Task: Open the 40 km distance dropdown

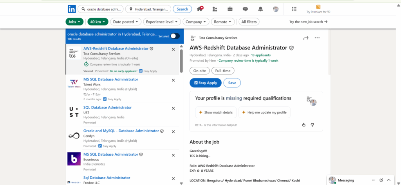Action: 98,22
